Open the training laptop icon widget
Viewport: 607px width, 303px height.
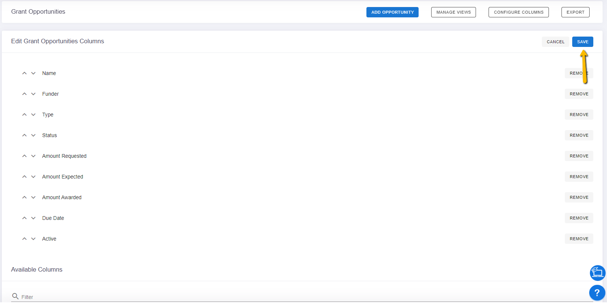597,273
